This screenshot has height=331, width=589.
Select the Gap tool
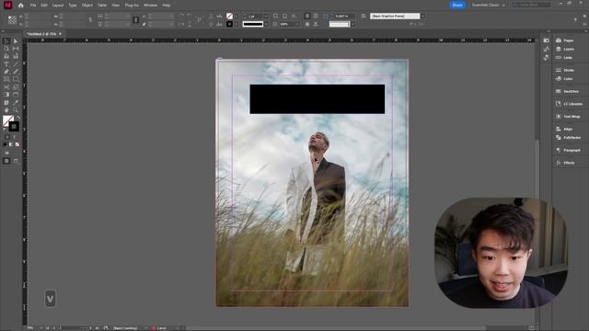(16, 49)
